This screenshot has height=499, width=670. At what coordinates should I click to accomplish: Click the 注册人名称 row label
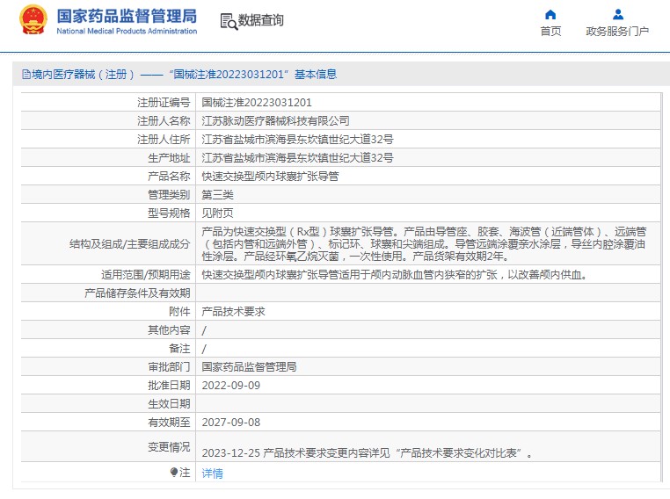[x=164, y=121]
